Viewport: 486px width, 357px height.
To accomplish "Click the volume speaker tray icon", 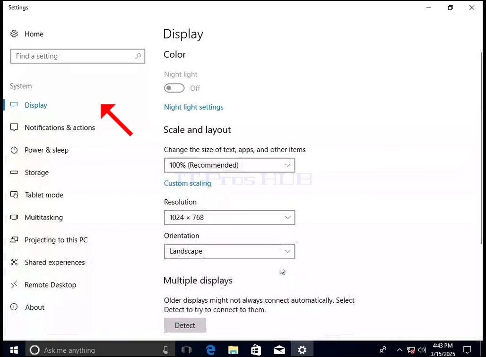I will tap(422, 350).
